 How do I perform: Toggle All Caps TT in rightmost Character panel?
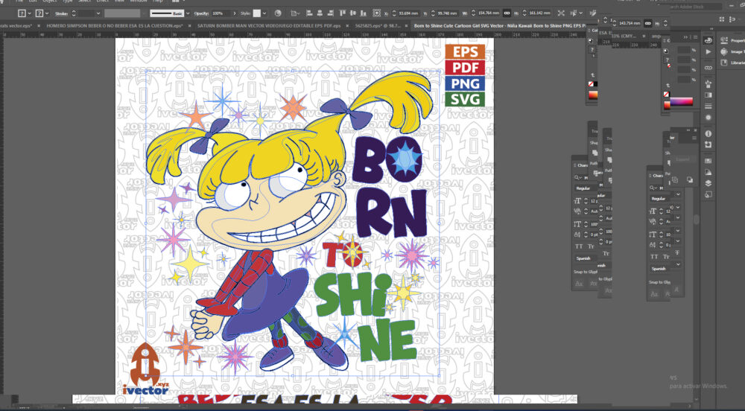tap(654, 257)
